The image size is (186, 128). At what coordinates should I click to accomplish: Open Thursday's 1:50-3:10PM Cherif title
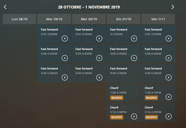coord(114,88)
